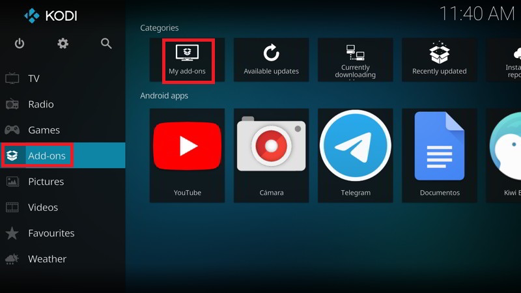Click the search magnifier icon

pyautogui.click(x=106, y=44)
